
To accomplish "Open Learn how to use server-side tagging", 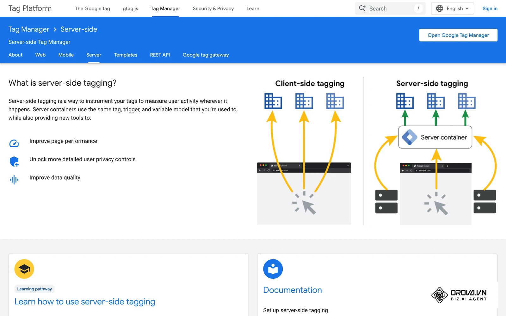I will (85, 302).
